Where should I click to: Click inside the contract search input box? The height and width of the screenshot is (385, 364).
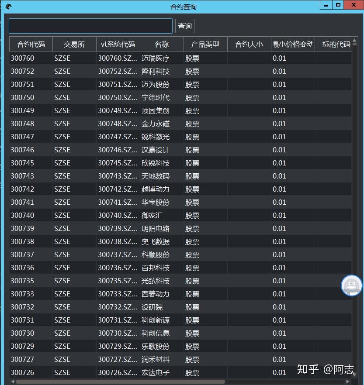click(x=90, y=26)
